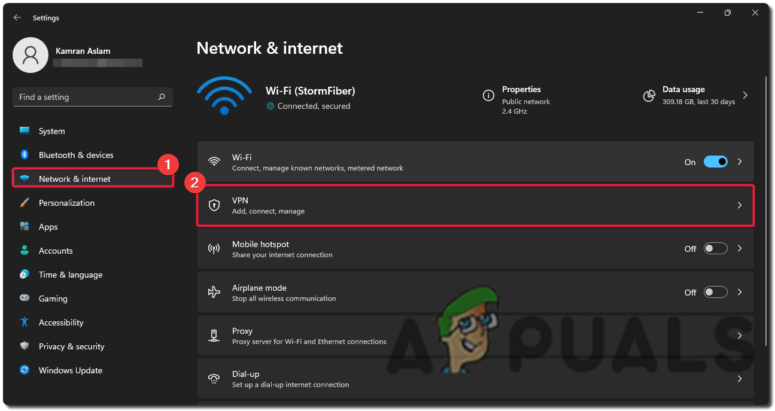This screenshot has height=411, width=775.
Task: Click the back arrow in Settings
Action: click(x=17, y=18)
